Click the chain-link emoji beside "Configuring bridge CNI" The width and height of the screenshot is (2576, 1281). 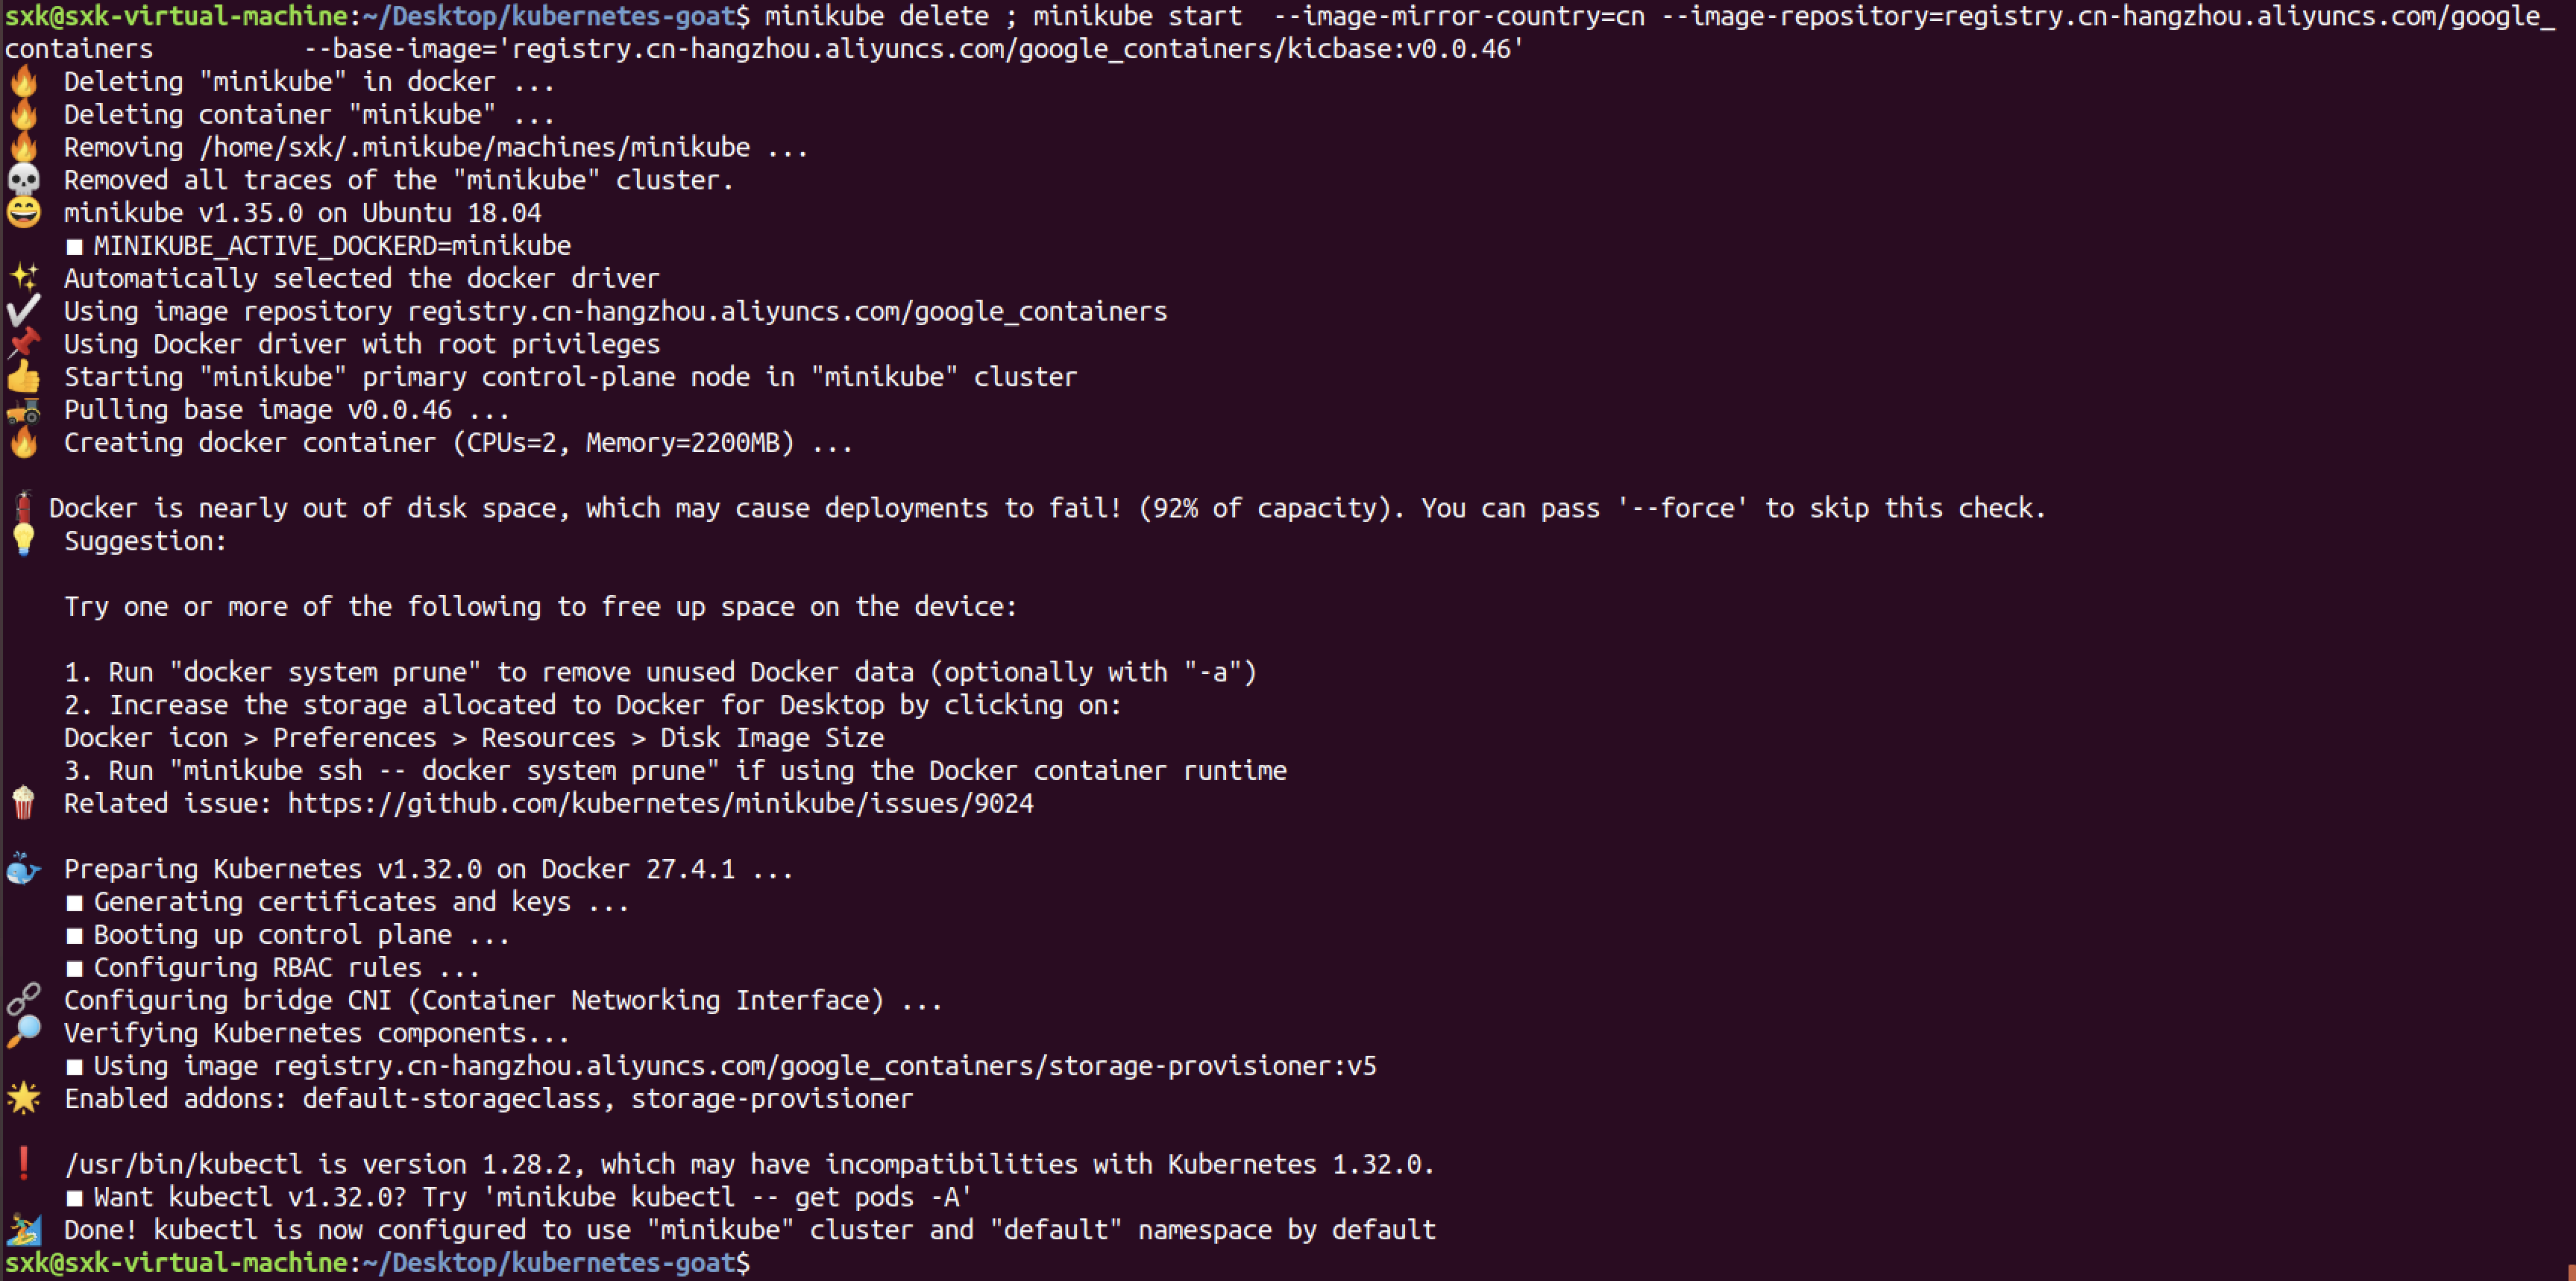click(23, 1000)
